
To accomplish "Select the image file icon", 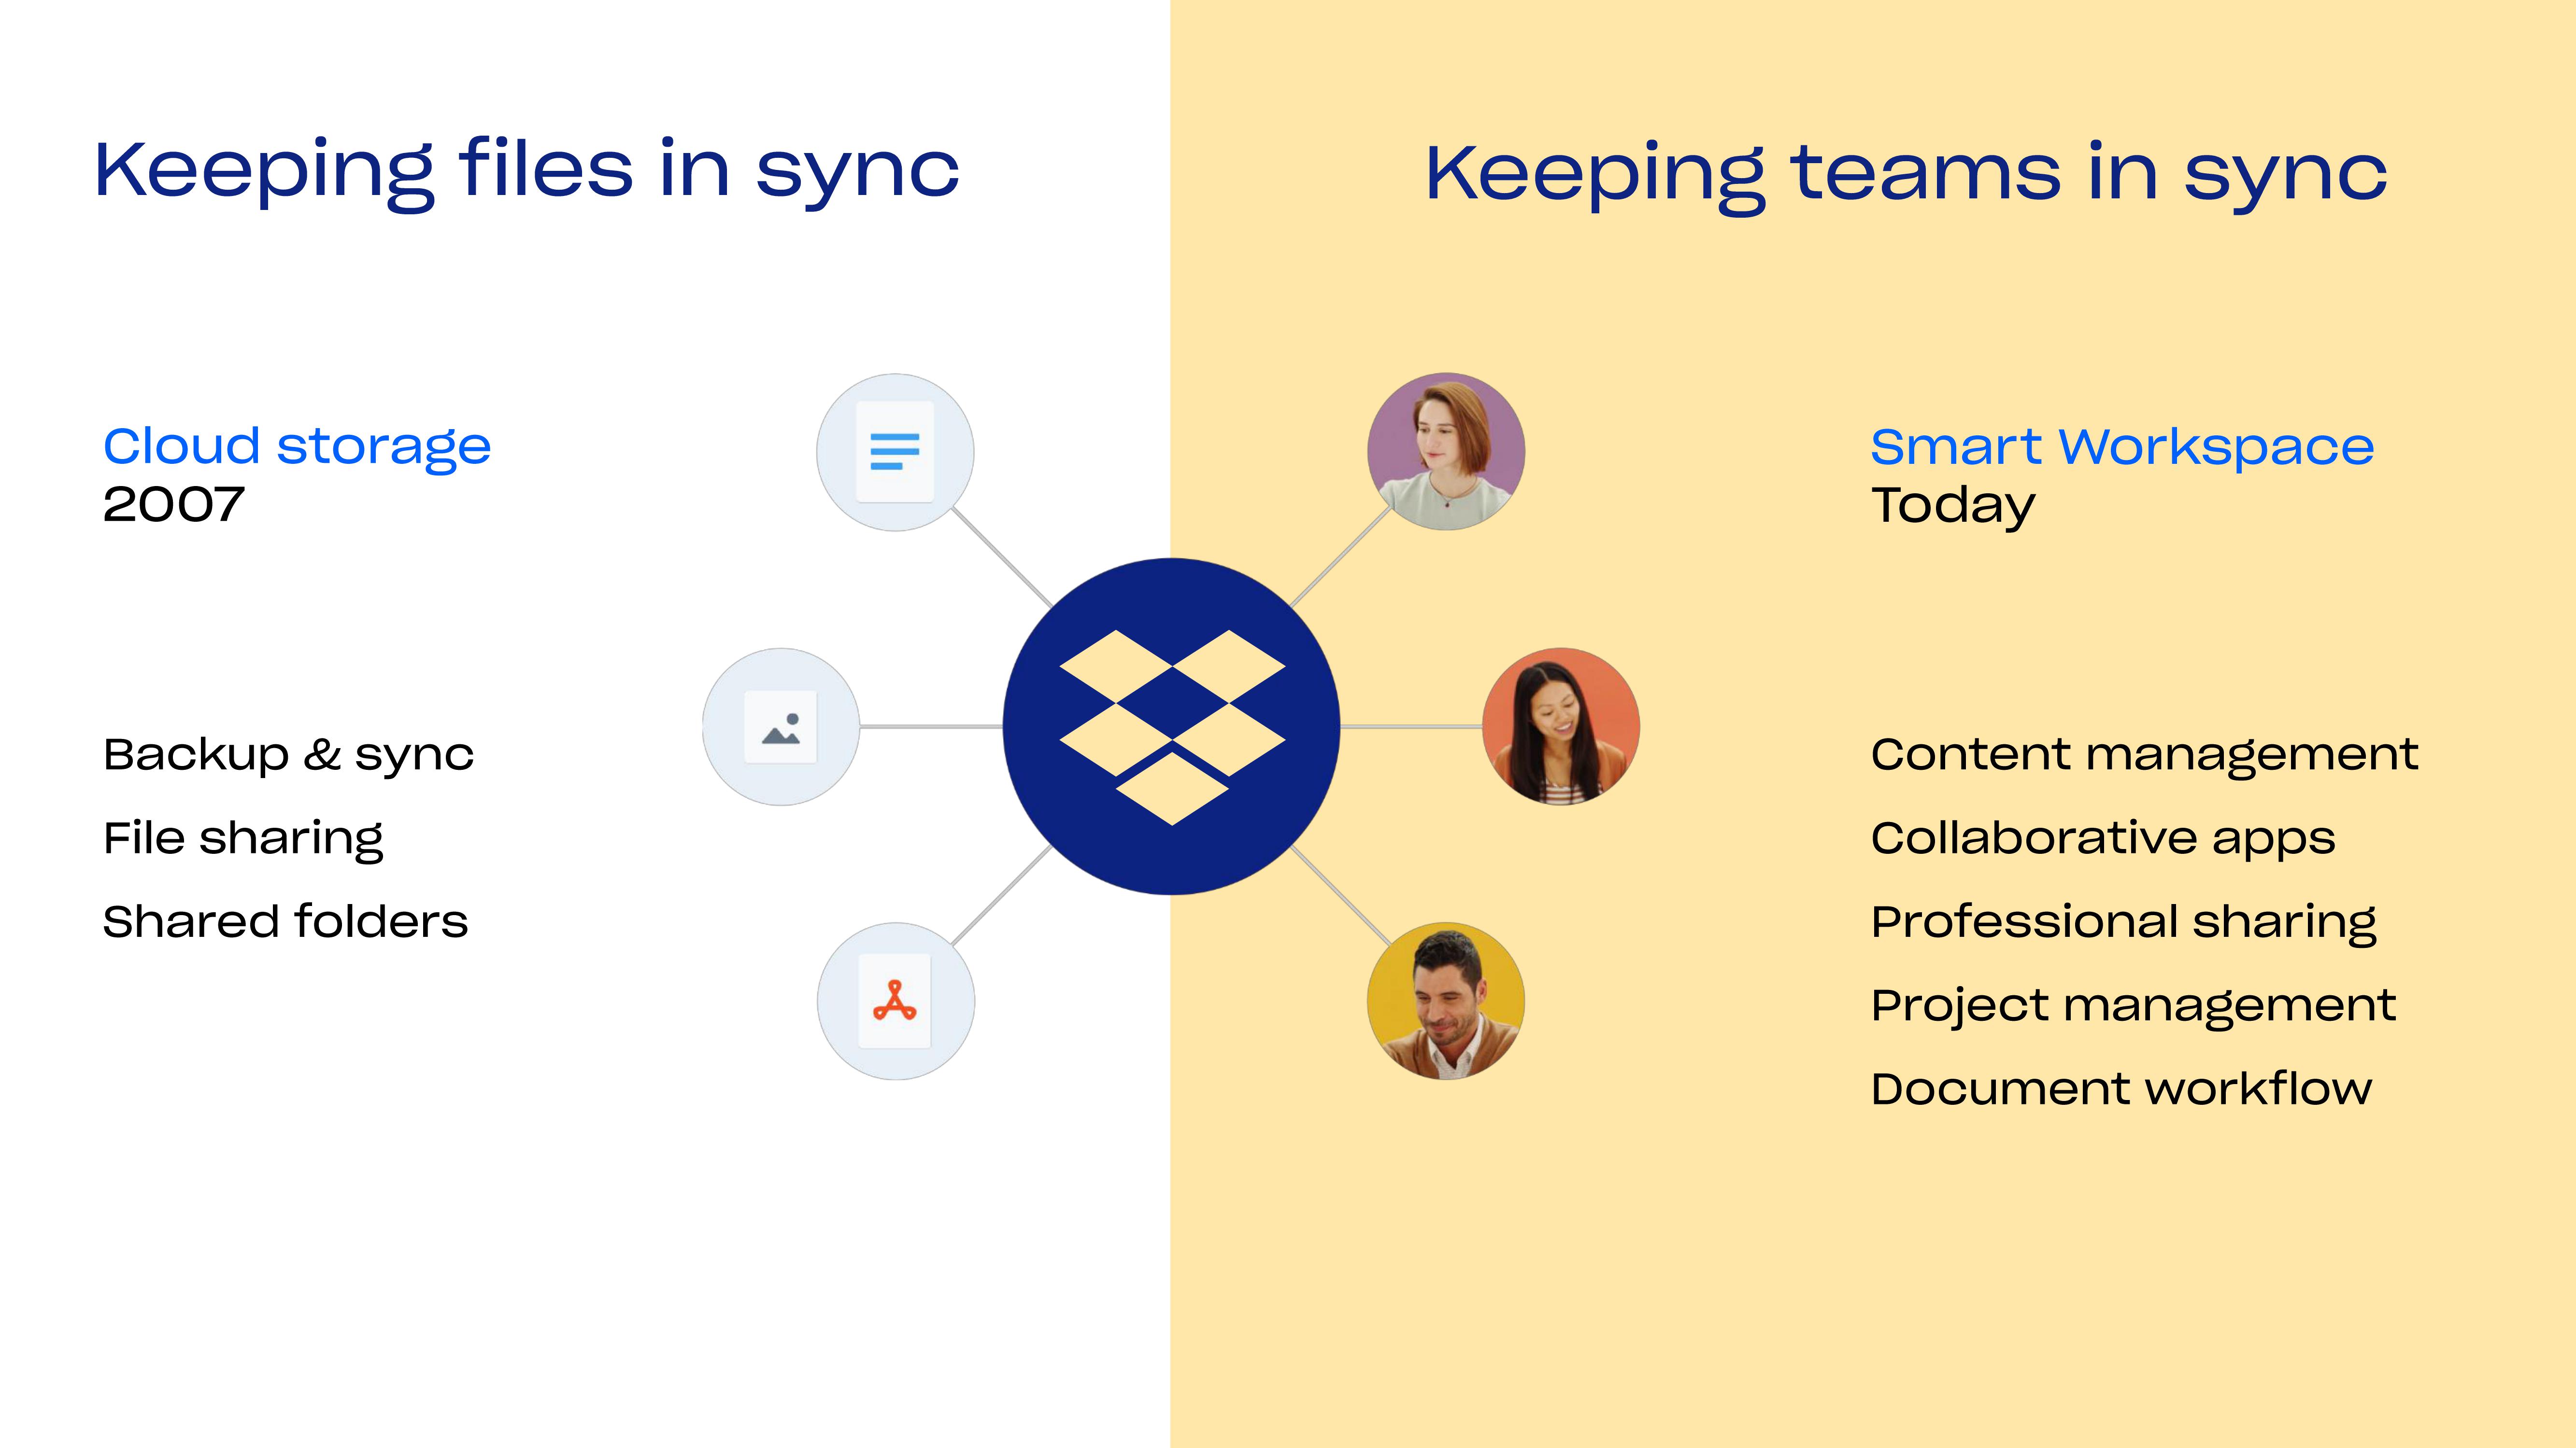I will 781,726.
